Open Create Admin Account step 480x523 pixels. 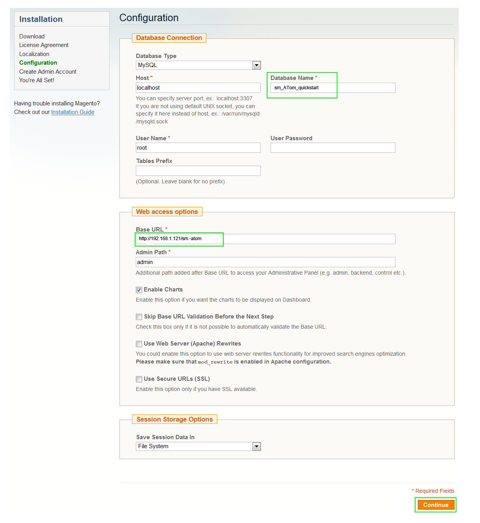[x=48, y=72]
